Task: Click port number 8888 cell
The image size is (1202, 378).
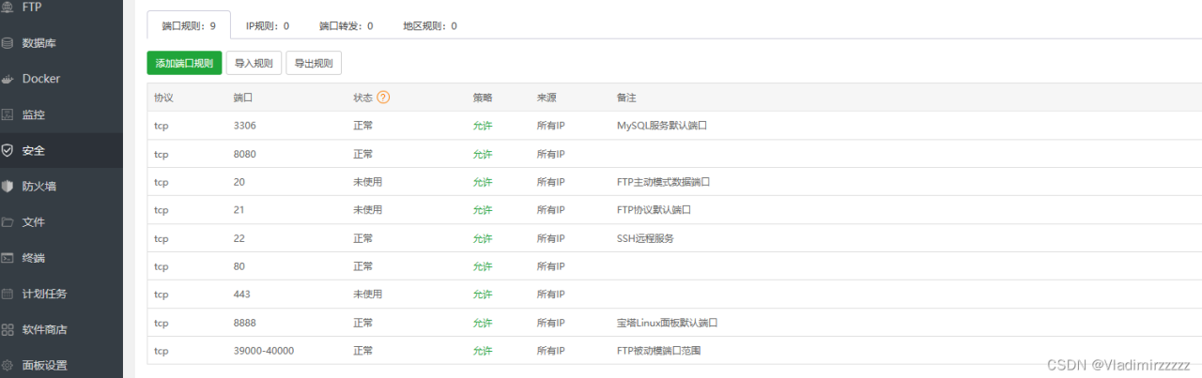Action: 244,323
